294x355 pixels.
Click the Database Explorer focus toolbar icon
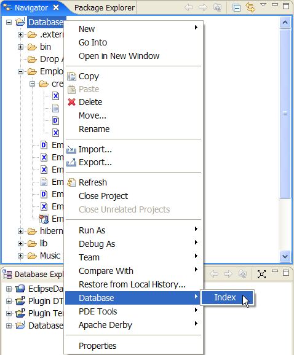coord(261,274)
